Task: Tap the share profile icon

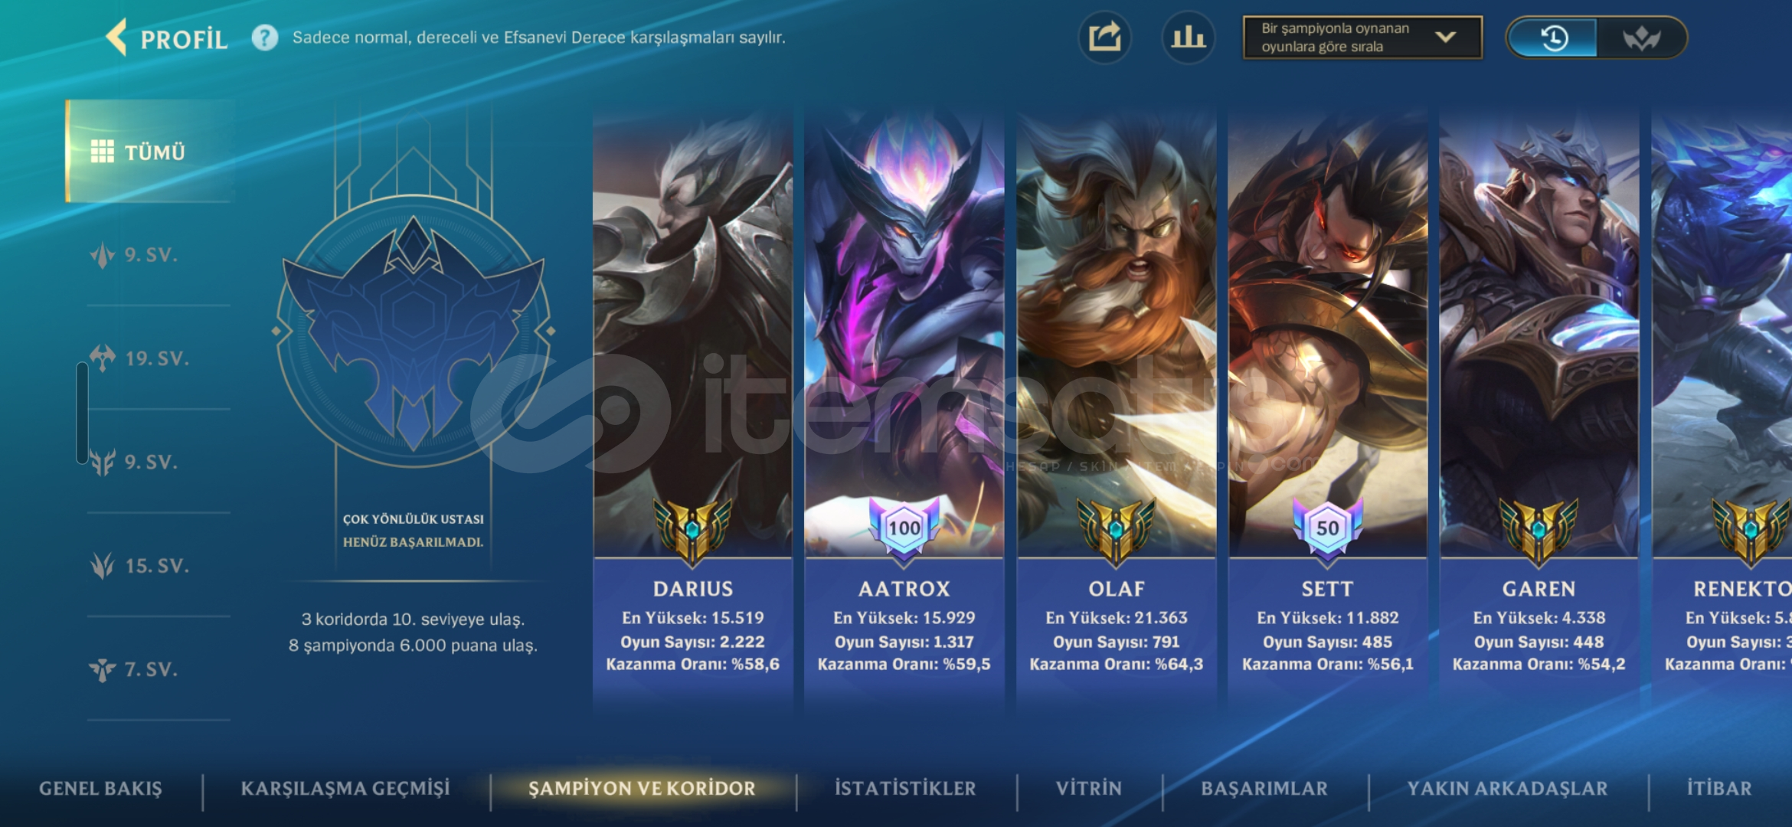Action: [x=1104, y=38]
